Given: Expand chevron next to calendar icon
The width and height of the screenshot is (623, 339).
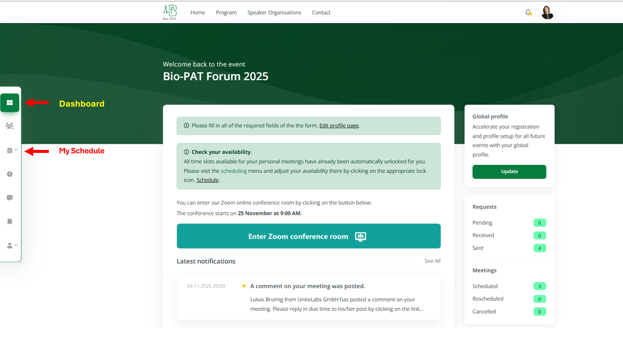Looking at the screenshot, I should 16,150.
